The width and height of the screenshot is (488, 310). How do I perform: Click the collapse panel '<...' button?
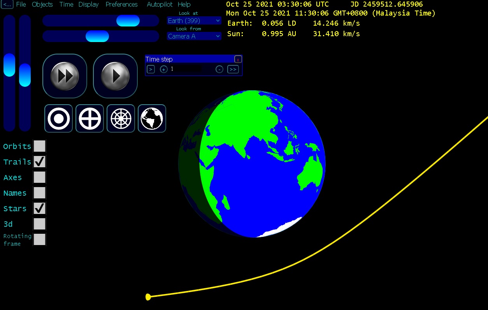click(7, 4)
